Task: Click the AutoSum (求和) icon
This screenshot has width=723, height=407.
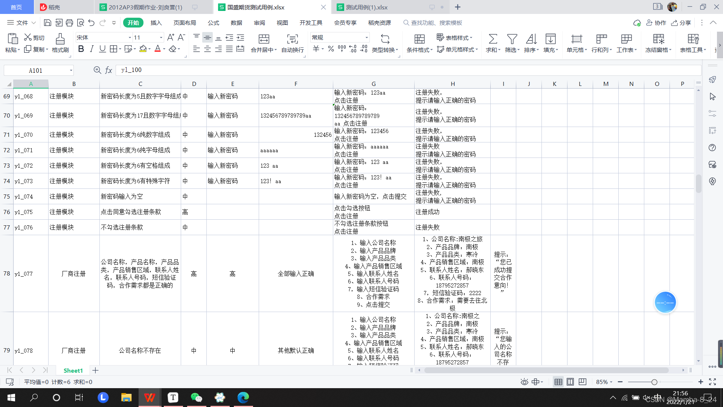Action: (x=493, y=39)
